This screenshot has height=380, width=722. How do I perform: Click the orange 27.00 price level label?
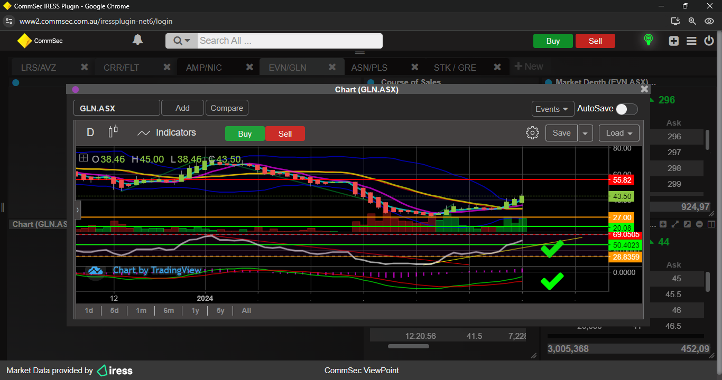click(x=622, y=217)
